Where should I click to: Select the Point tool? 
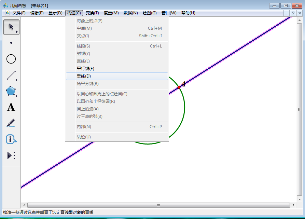pos(11,43)
